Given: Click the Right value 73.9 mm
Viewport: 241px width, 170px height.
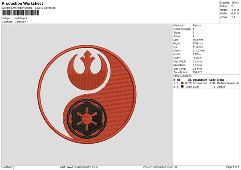Looking at the screenshot, I should 198,43.
